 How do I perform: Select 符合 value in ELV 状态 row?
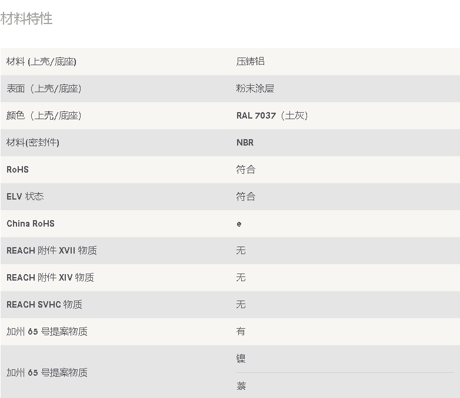(x=246, y=197)
